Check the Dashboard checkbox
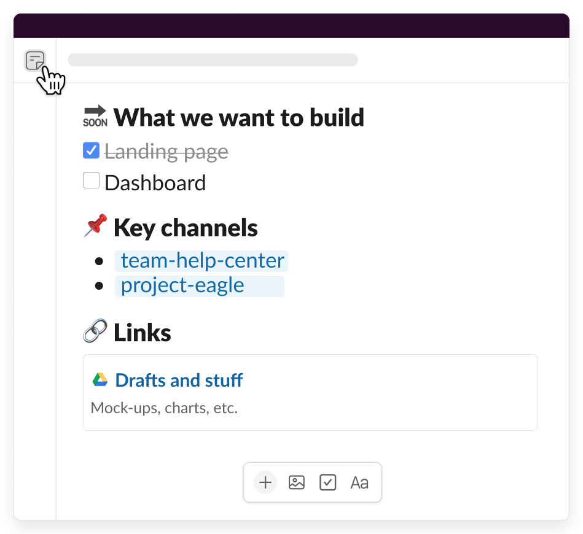 click(92, 181)
